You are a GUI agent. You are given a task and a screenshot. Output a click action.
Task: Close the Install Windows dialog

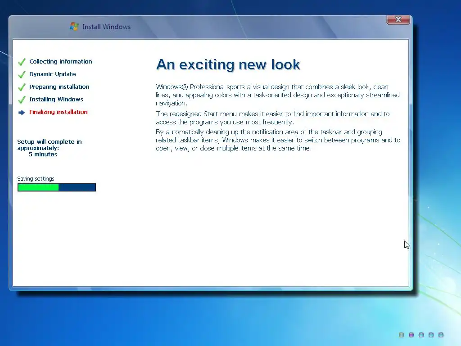pyautogui.click(x=398, y=19)
